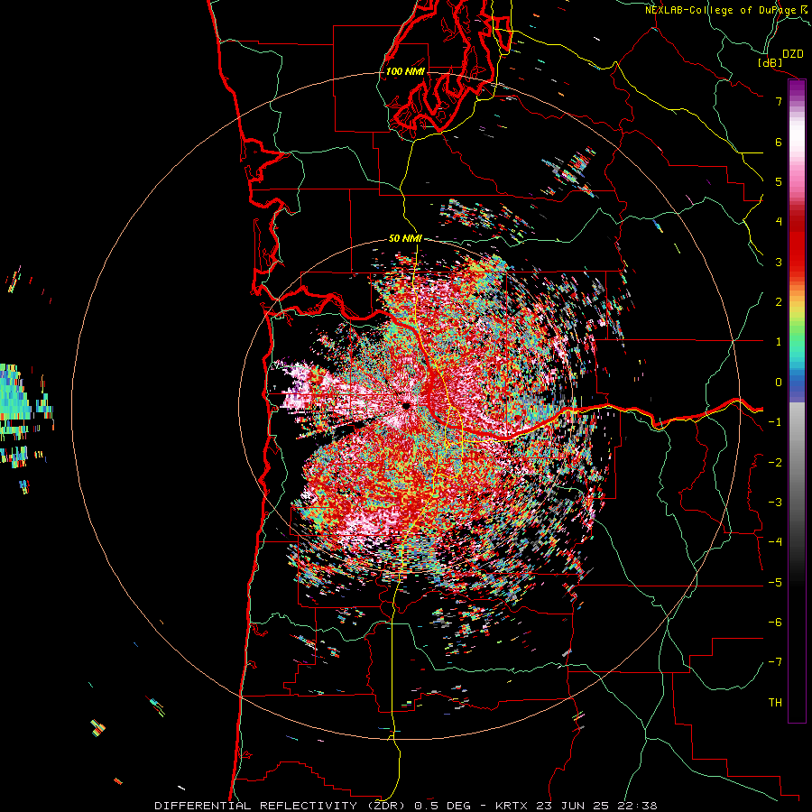Viewport: 812px width, 812px height.
Task: Click the "-6" value on the color scale
Action: tap(775, 623)
